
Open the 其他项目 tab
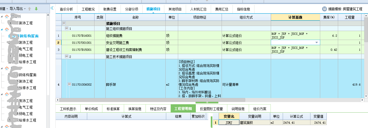[175, 9]
